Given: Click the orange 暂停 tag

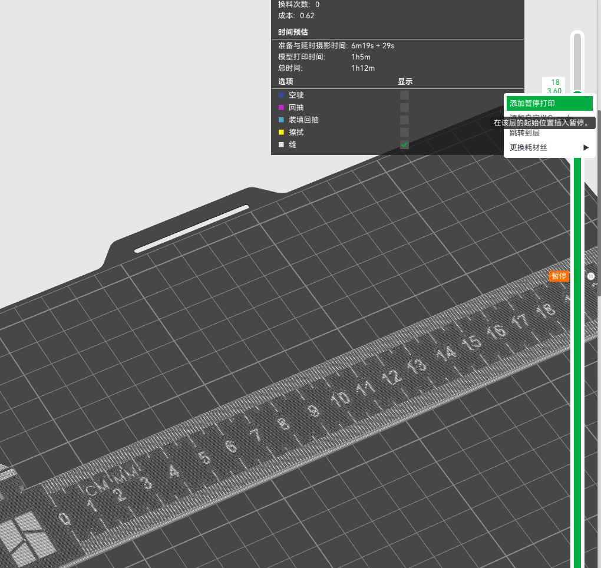Looking at the screenshot, I should coord(559,276).
